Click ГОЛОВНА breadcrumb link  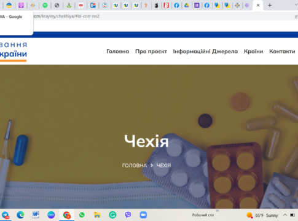point(135,165)
